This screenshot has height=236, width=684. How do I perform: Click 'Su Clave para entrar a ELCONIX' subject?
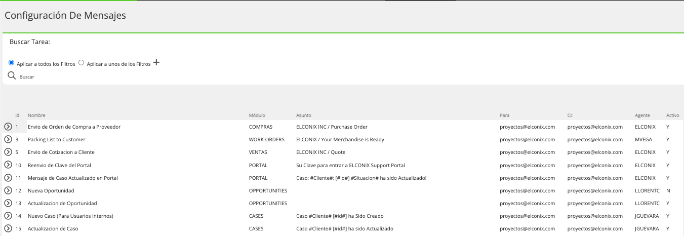350,165
